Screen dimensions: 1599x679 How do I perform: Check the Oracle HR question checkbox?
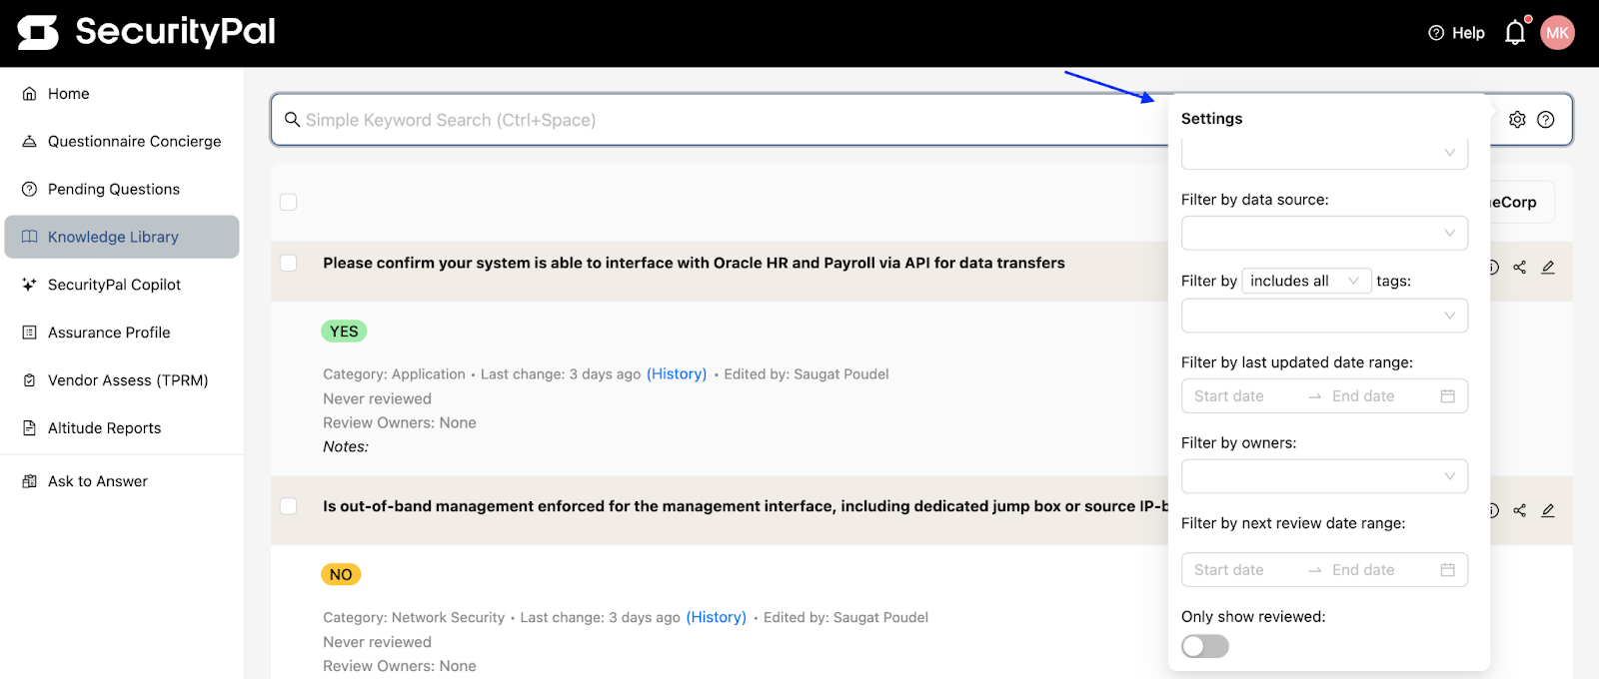tap(289, 264)
